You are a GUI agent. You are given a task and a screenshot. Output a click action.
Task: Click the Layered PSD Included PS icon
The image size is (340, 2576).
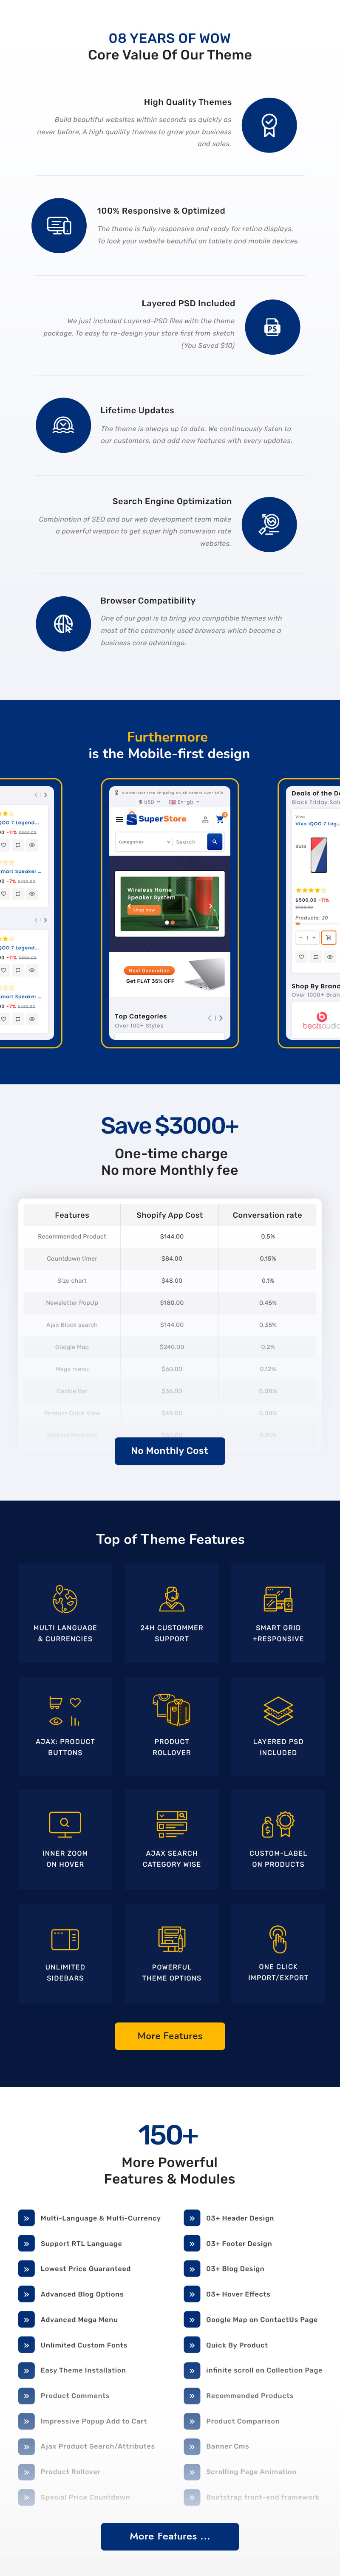[x=272, y=327]
